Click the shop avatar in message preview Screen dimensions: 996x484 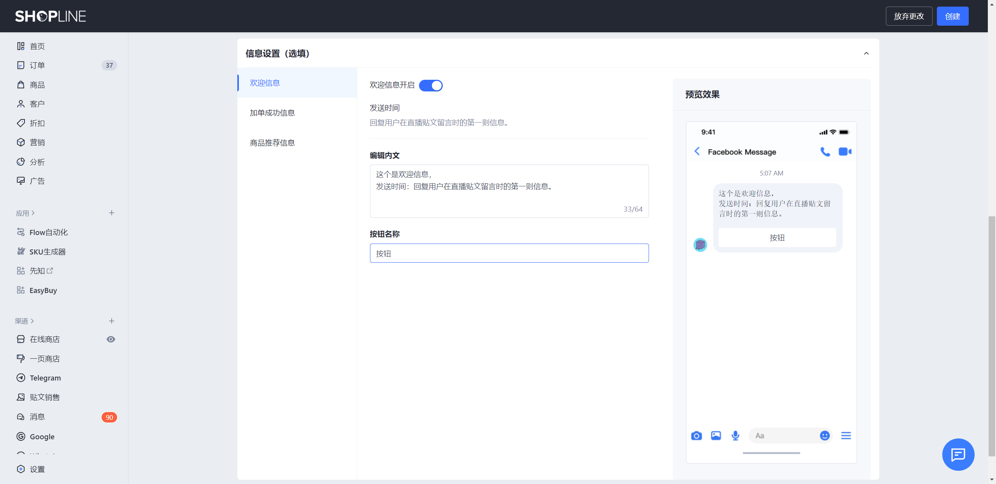tap(700, 245)
